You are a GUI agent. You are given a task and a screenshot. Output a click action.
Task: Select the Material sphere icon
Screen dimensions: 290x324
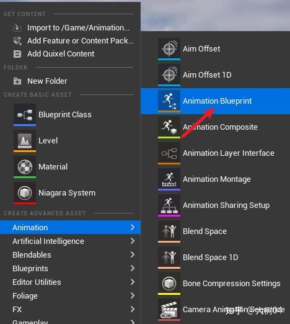25,167
